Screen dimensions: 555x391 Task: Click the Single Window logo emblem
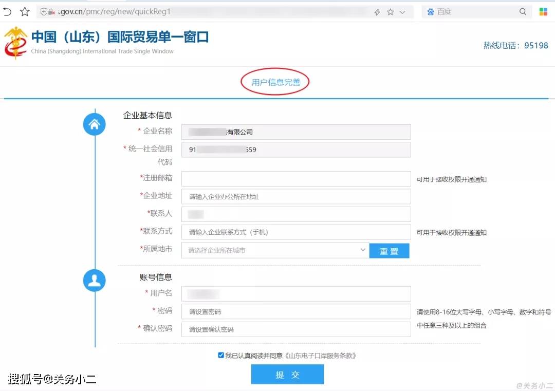tap(15, 43)
